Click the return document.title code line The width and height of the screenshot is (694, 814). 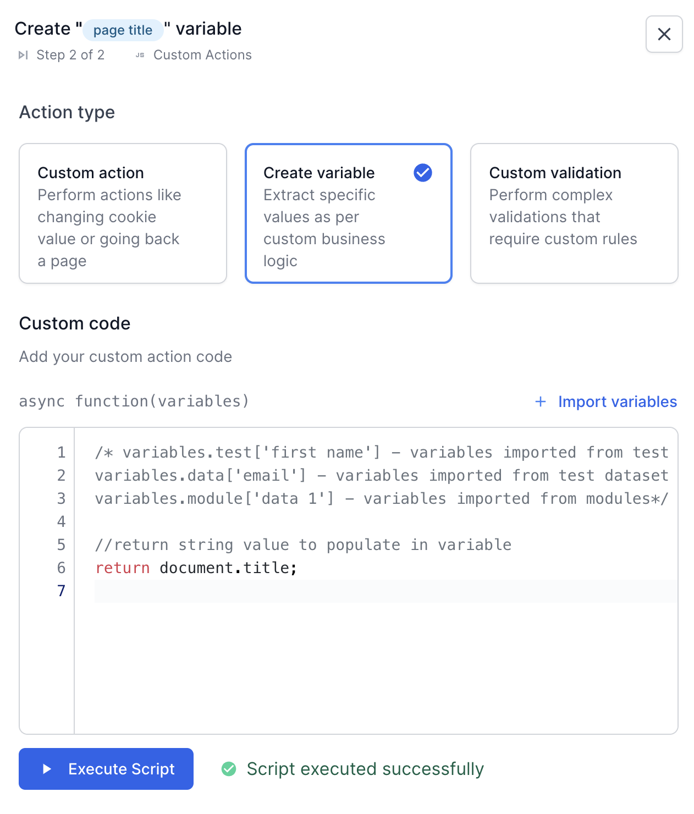[196, 568]
